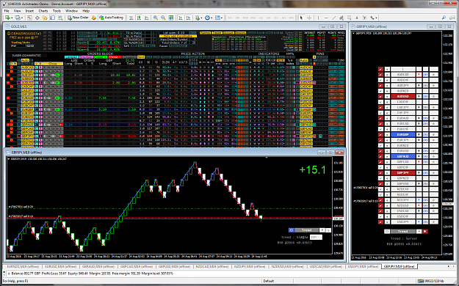Toggle the Navigator panel icon
Screen dimensions: 459x286
[45, 18]
